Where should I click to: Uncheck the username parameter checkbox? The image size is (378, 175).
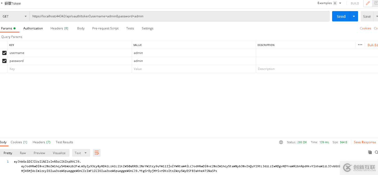pos(4,53)
